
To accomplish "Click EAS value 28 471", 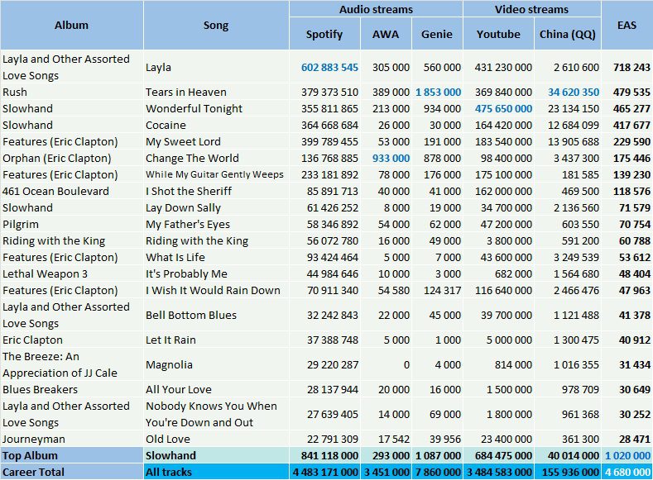I will 634,439.
